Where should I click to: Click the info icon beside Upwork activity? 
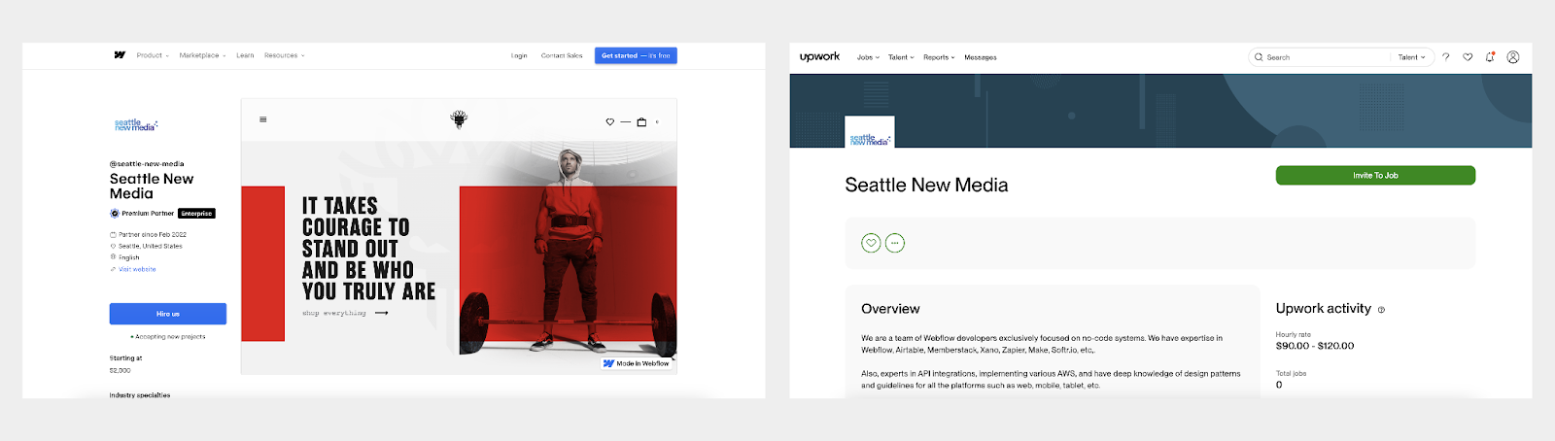click(1381, 310)
